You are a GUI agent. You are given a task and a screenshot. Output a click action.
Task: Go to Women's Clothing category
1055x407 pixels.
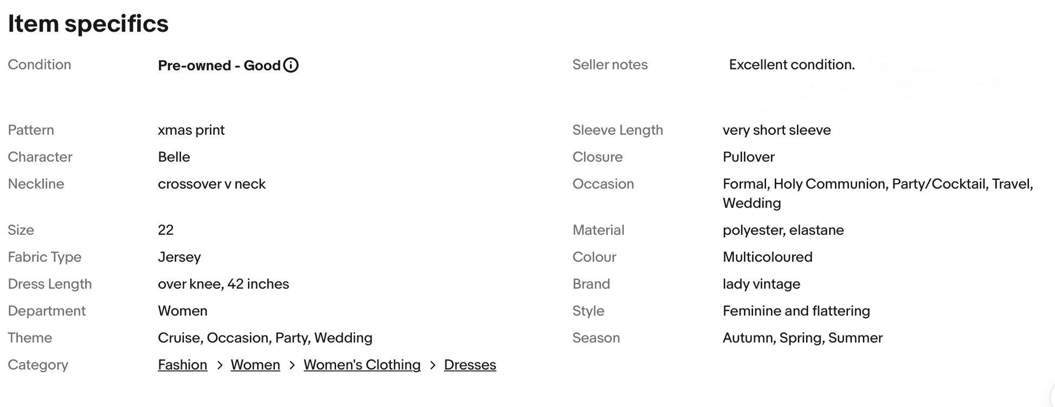tap(362, 365)
